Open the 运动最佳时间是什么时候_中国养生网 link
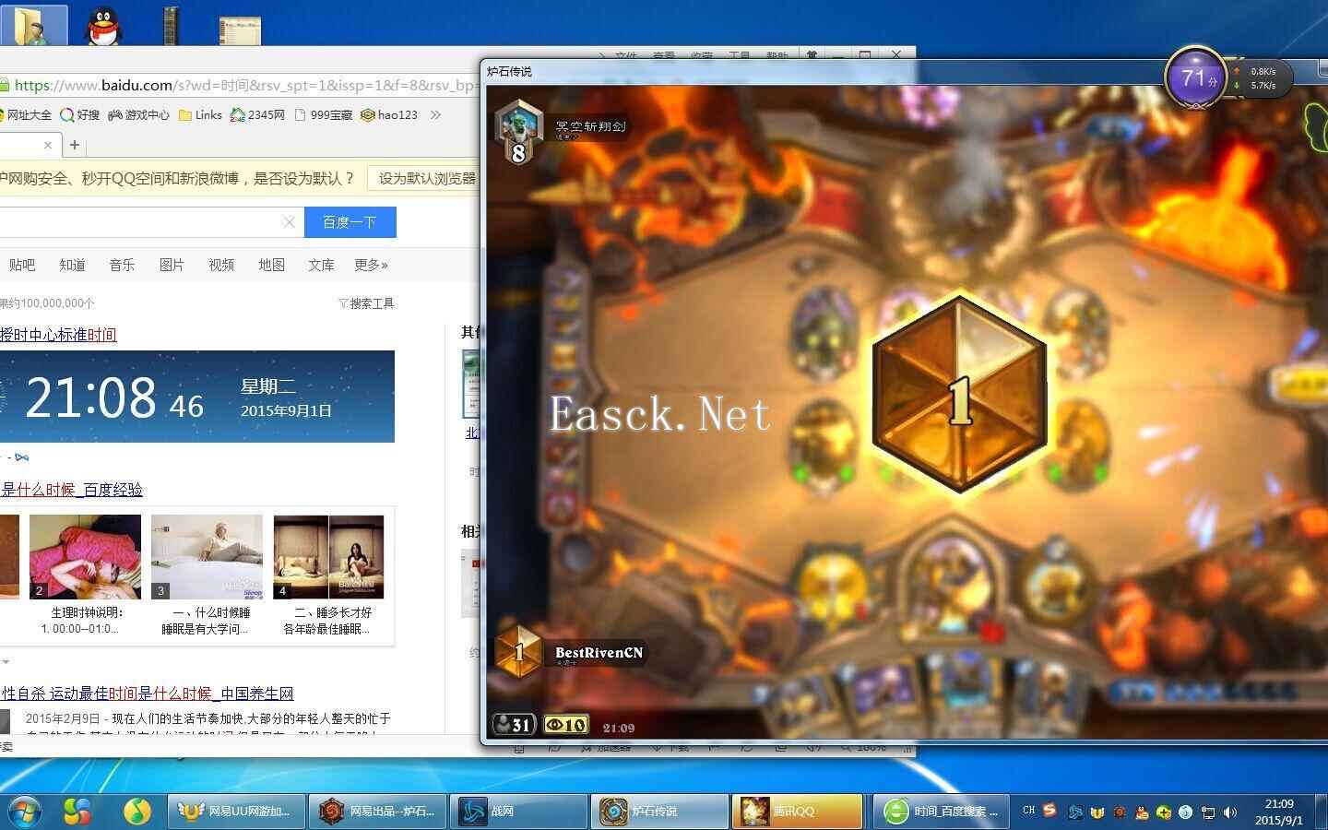Image resolution: width=1328 pixels, height=830 pixels. [x=148, y=694]
